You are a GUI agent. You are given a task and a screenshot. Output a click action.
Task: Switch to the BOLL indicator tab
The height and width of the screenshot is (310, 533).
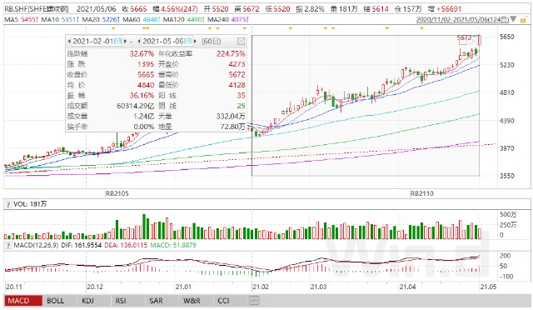[56, 301]
